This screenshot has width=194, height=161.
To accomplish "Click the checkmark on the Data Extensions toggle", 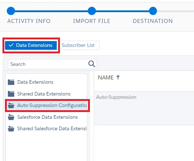I will tap(11, 45).
